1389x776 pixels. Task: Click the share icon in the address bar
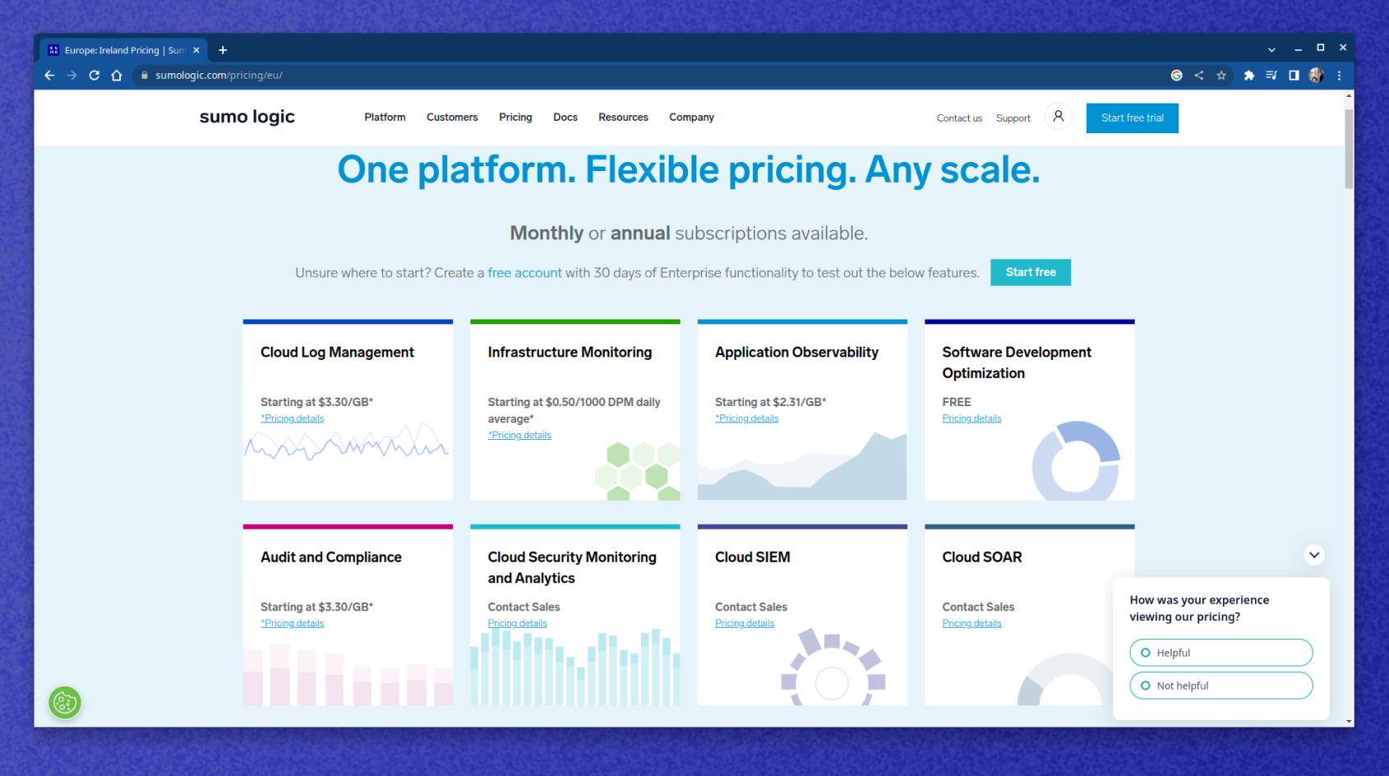point(1199,75)
